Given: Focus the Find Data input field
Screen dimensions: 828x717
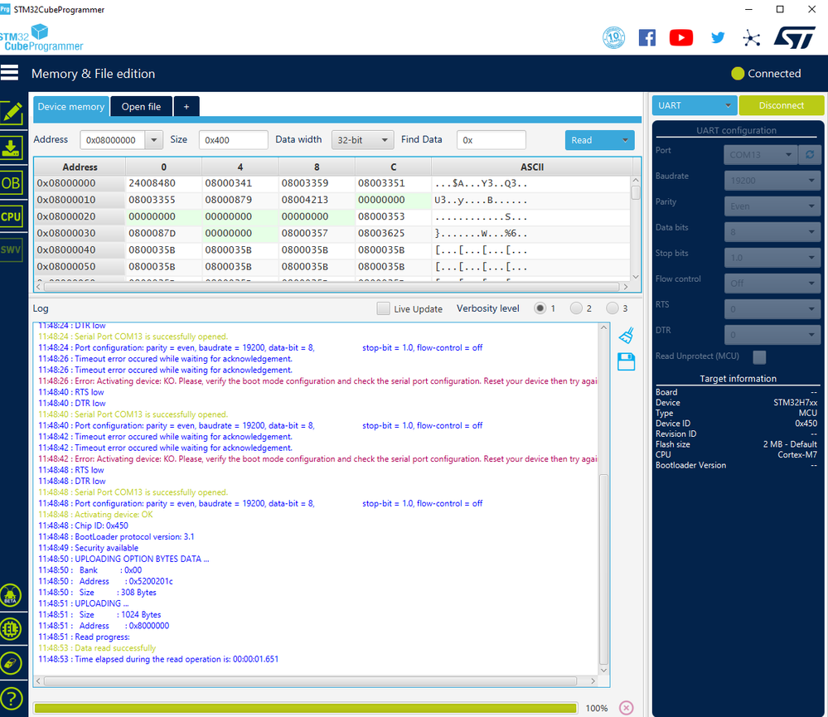Looking at the screenshot, I should (491, 140).
